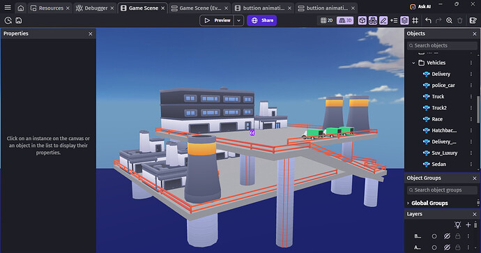Viewport: 481px width, 253px height.
Task: Toggle visibility of layer B
Action: point(447,236)
